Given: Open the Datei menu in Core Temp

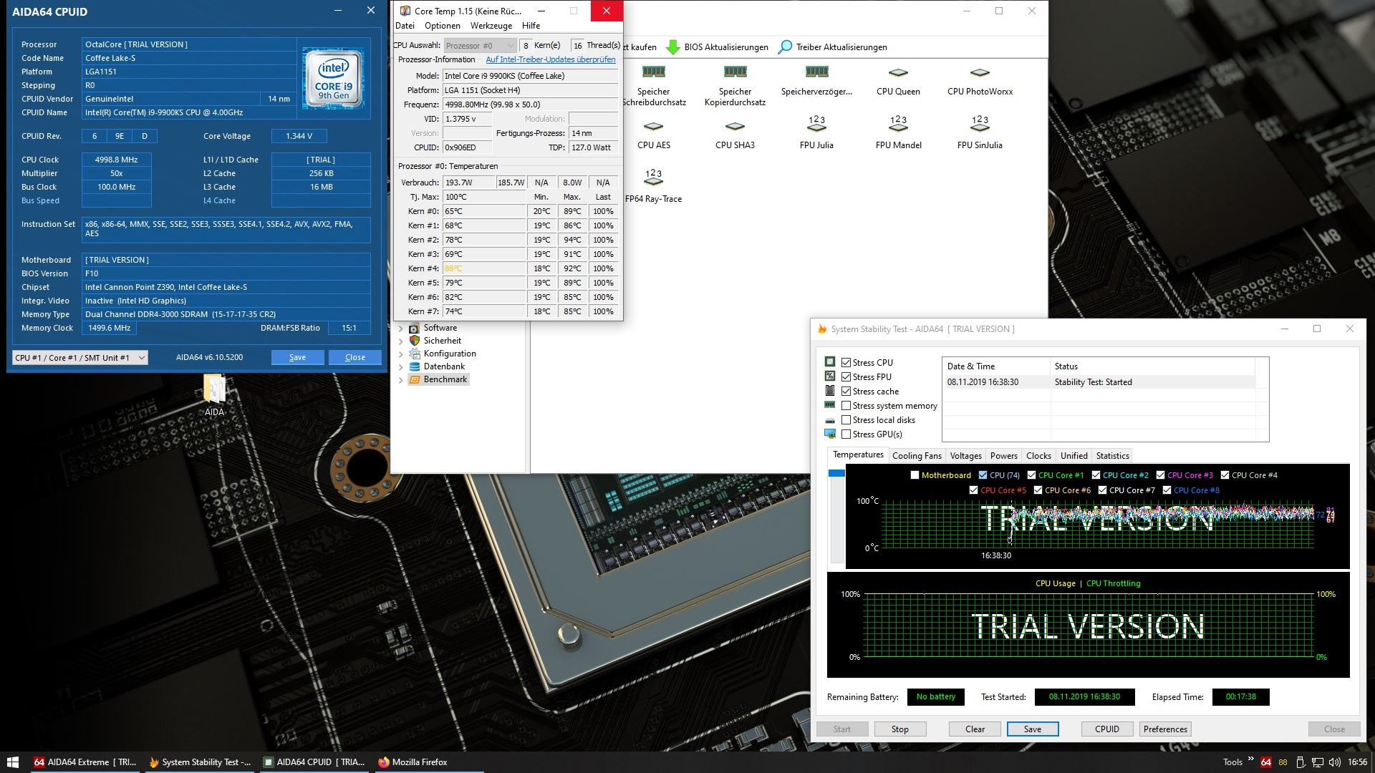Looking at the screenshot, I should coord(405,26).
